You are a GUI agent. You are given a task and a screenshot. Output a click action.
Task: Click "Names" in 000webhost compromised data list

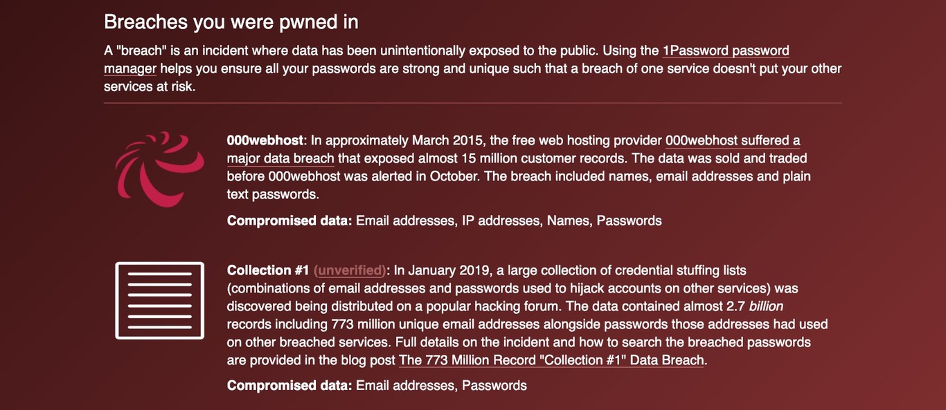[x=568, y=221]
